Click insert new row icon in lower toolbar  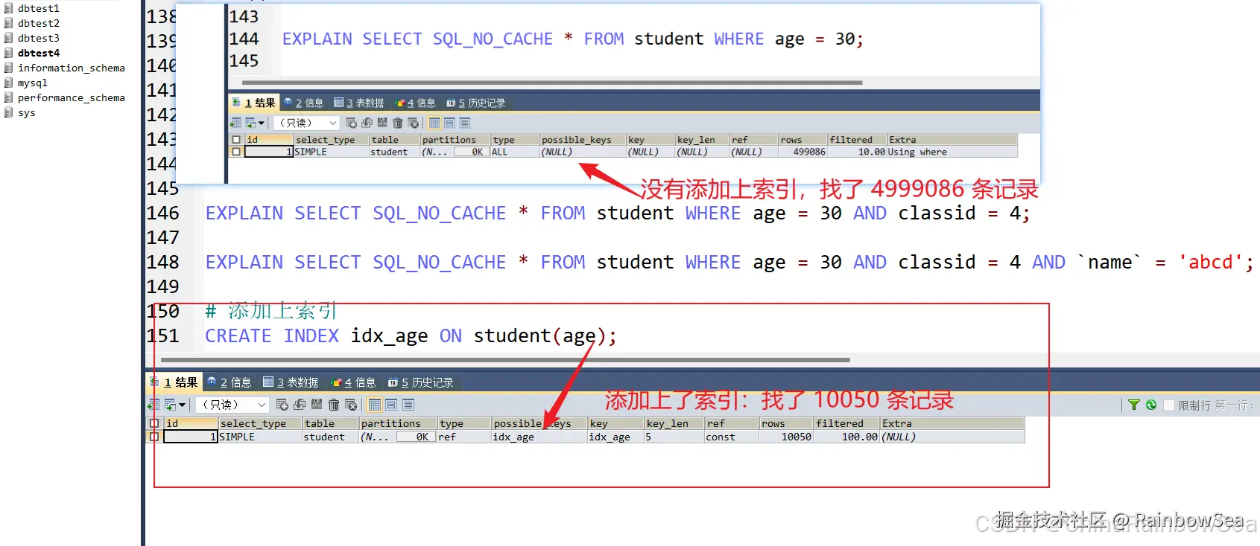(x=282, y=405)
